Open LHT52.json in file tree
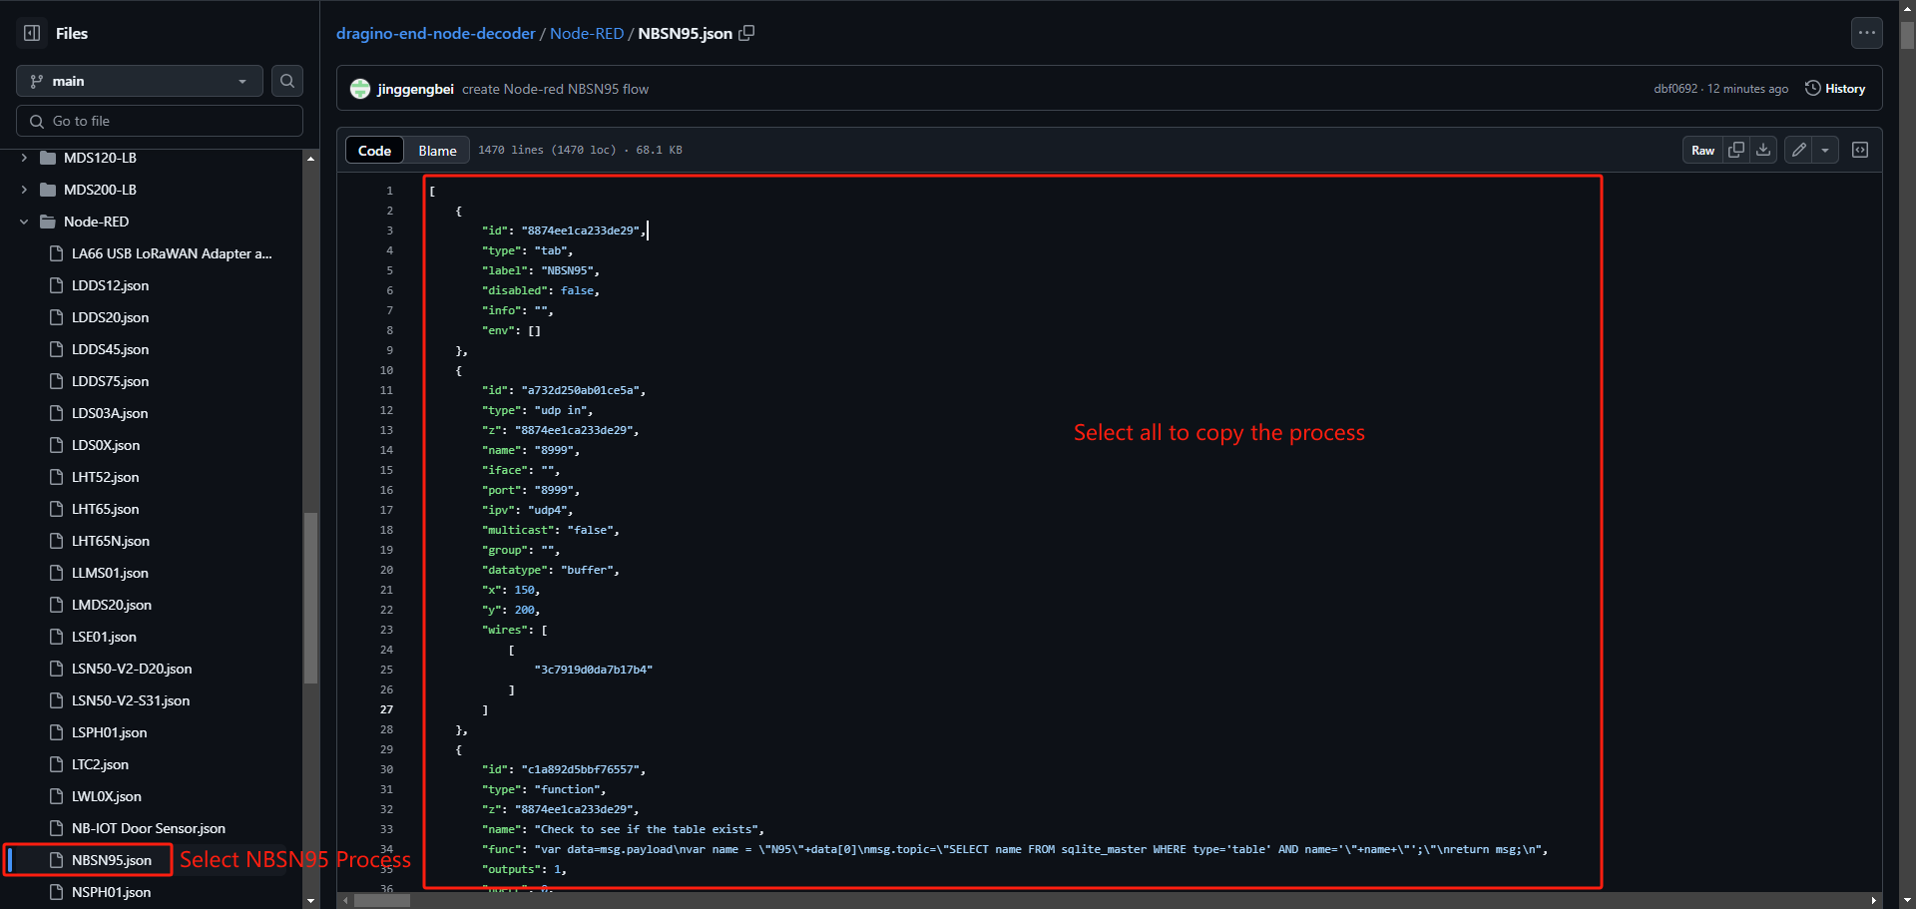 [x=105, y=477]
